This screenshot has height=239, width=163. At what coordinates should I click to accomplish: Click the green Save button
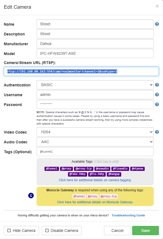coord(146,231)
